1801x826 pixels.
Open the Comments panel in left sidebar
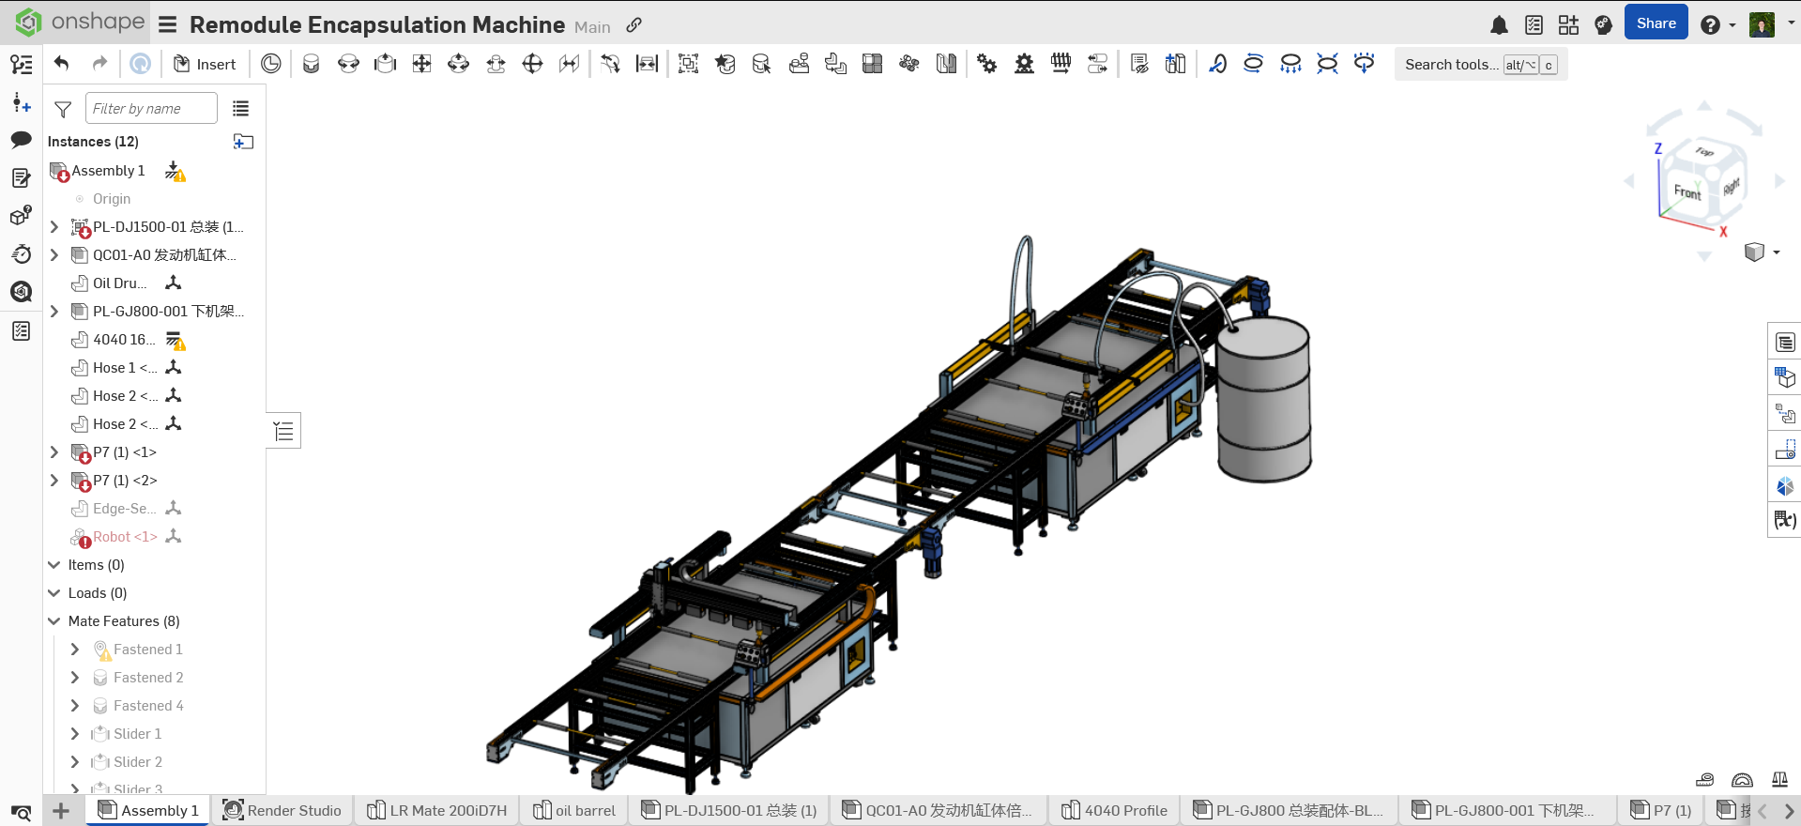[x=21, y=140]
